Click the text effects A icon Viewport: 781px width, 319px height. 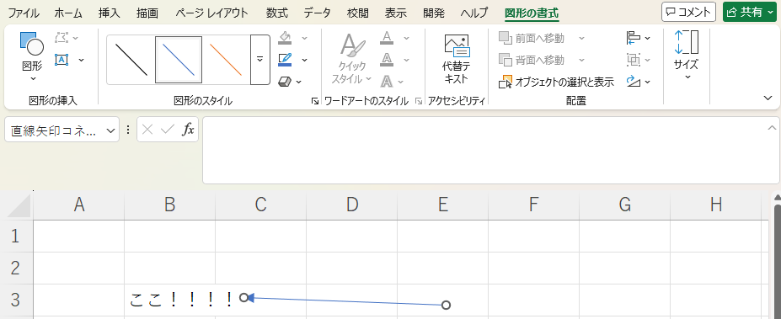[x=387, y=81]
